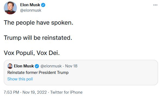Click the text 'Vox Populi, Vox Dei.'
The width and height of the screenshot is (161, 98).
coord(32,53)
